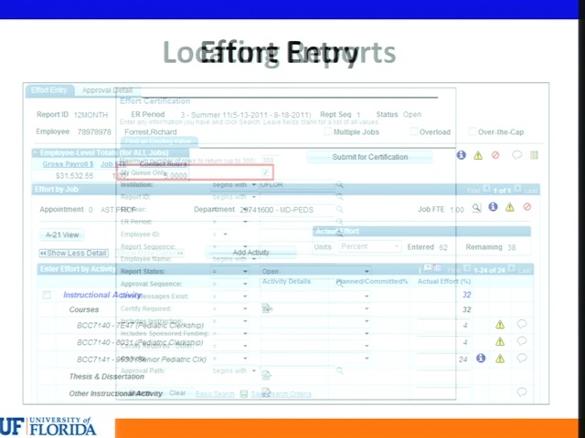This screenshot has height=438, width=585.
Task: Tick the Instructional Activity checkbox
Action: pyautogui.click(x=47, y=295)
